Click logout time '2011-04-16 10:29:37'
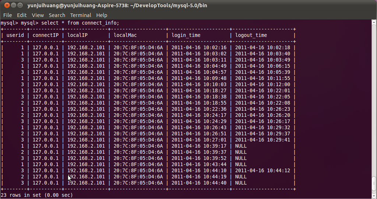377x199 pixels. pos(263,134)
